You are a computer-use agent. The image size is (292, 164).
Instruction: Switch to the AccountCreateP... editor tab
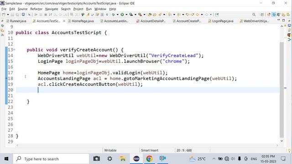pos(187,21)
